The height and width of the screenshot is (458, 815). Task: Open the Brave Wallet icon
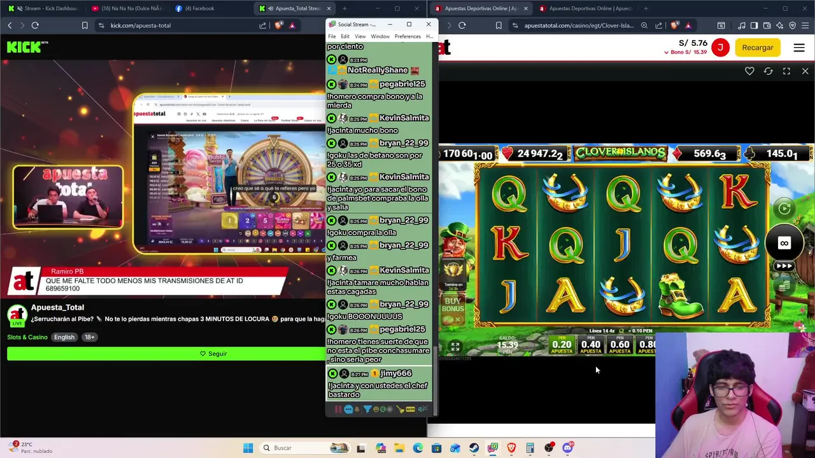click(x=767, y=25)
